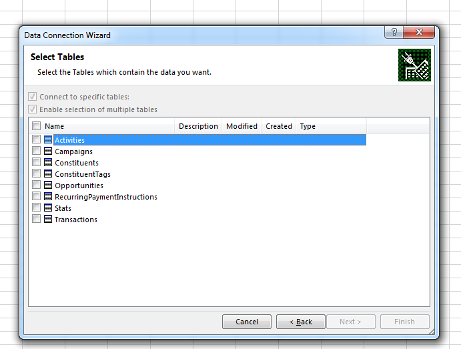
Task: Toggle Connect to specific tables checkbox
Action: pyautogui.click(x=32, y=97)
